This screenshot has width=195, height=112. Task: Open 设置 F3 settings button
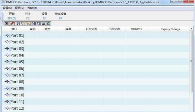pyautogui.click(x=44, y=16)
